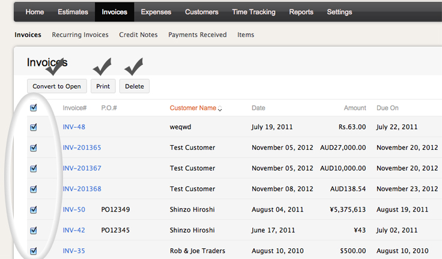Click customer name weqwd

coord(180,127)
